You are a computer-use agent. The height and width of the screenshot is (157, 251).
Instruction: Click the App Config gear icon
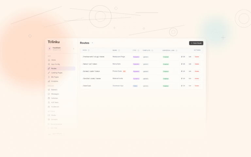(x=49, y=64)
